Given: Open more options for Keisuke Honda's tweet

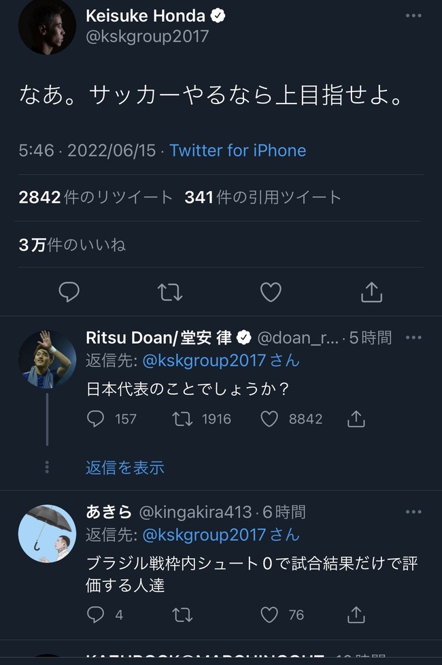Looking at the screenshot, I should point(413,16).
